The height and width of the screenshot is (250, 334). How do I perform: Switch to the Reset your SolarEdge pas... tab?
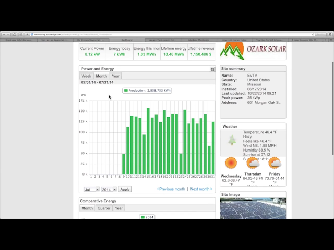[19, 40]
